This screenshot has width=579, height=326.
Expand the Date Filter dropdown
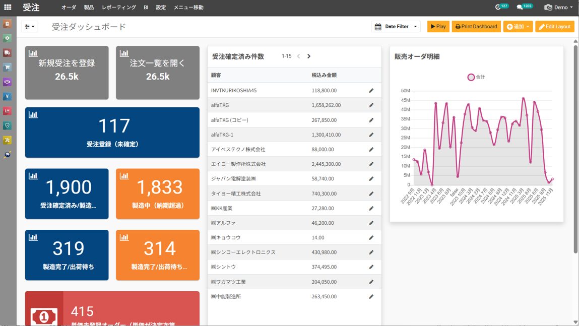tap(396, 27)
